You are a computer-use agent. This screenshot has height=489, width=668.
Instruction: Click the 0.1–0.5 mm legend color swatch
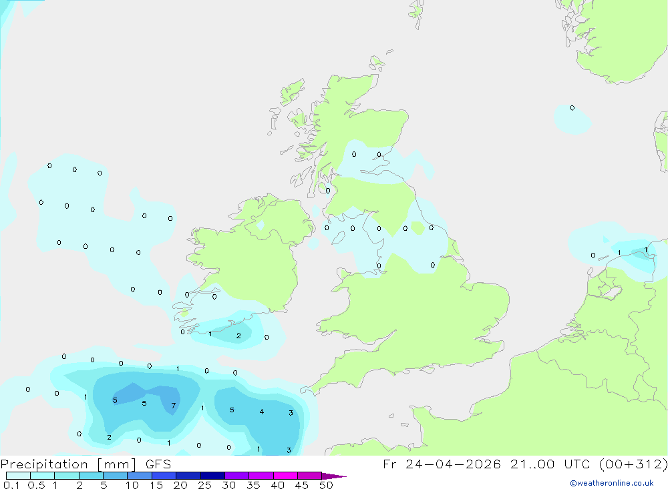[18, 476]
